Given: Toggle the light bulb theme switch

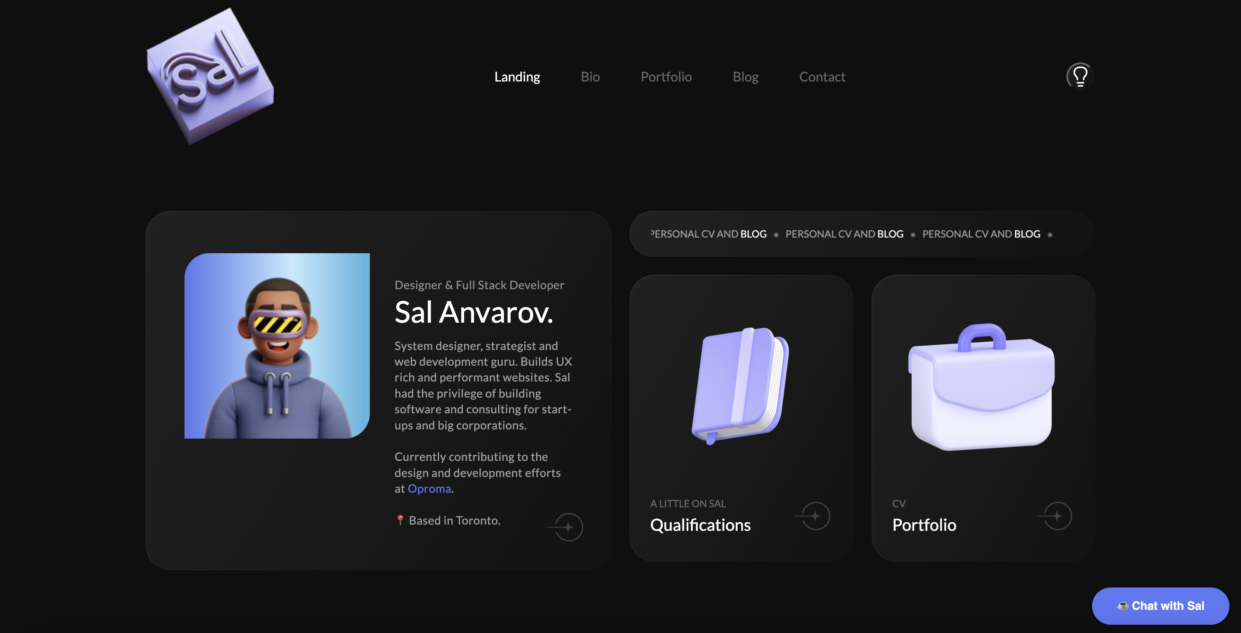Looking at the screenshot, I should click(1080, 76).
